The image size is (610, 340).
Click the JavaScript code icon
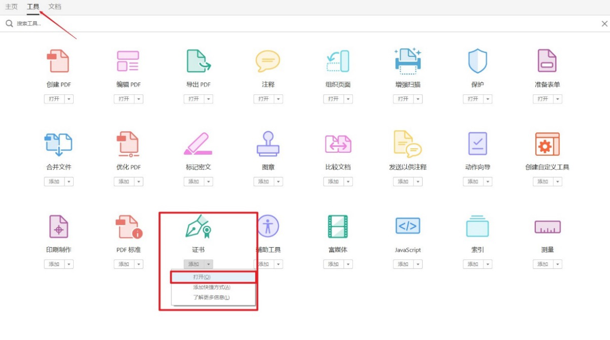pos(407,226)
